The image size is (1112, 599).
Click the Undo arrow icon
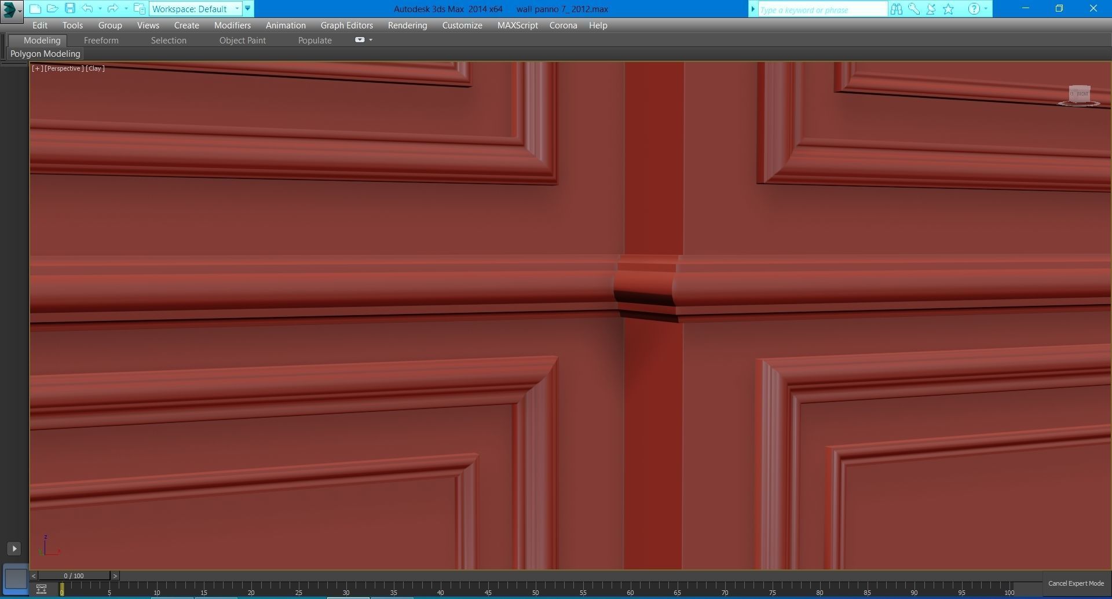point(87,9)
